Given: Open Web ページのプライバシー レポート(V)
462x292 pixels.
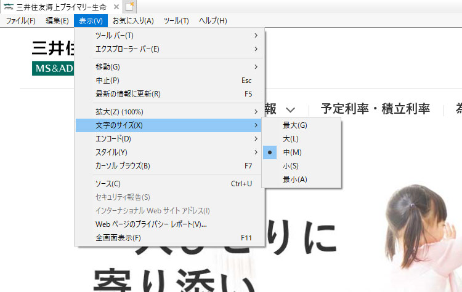Looking at the screenshot, I should pos(151,224).
